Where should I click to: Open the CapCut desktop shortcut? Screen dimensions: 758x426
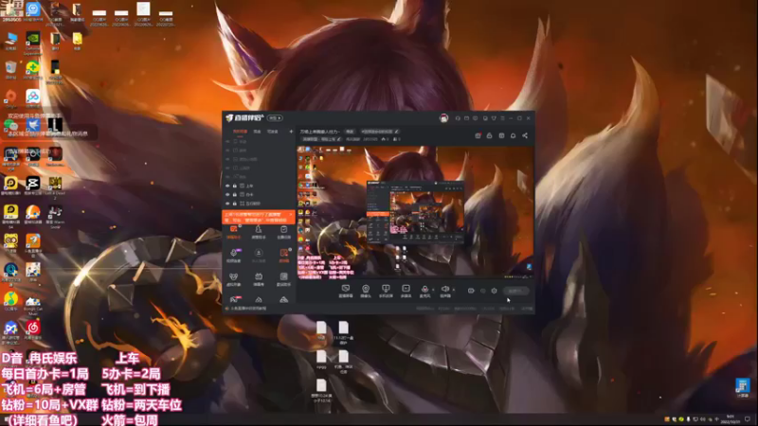click(33, 186)
